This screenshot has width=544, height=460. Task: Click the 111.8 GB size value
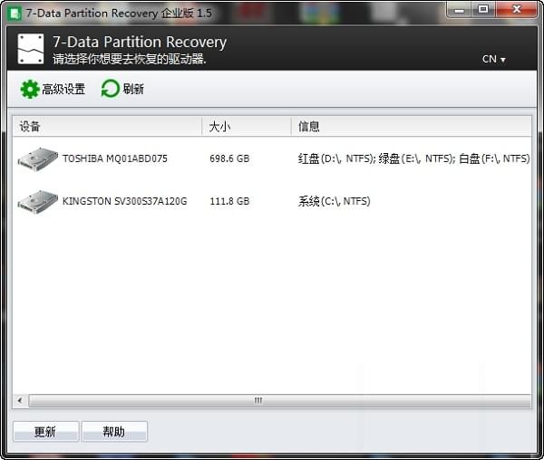coord(229,202)
